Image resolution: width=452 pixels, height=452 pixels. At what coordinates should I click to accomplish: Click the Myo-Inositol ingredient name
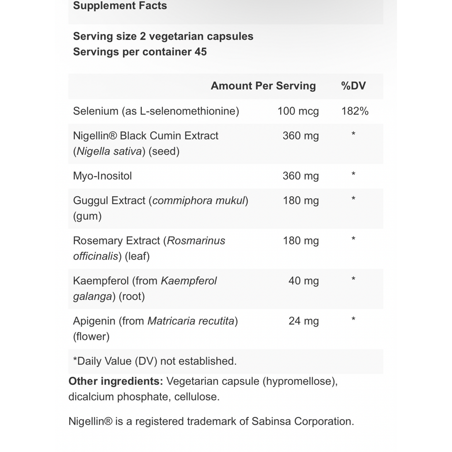[x=102, y=176]
